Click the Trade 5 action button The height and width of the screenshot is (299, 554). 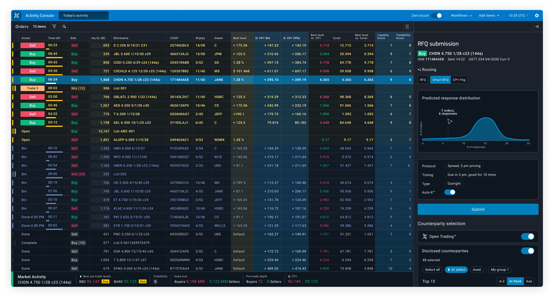point(32,88)
